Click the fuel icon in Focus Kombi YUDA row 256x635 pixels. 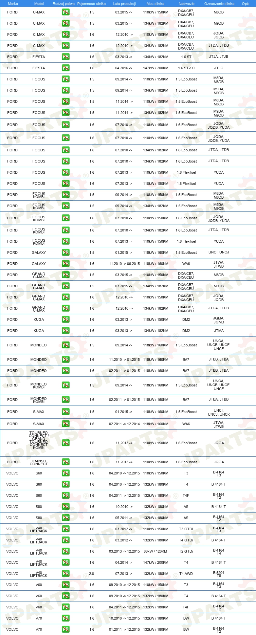(x=65, y=241)
